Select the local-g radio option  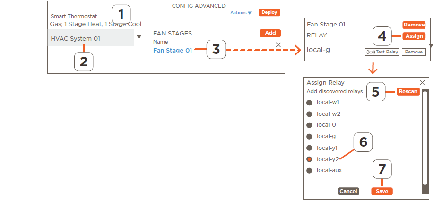coord(309,137)
